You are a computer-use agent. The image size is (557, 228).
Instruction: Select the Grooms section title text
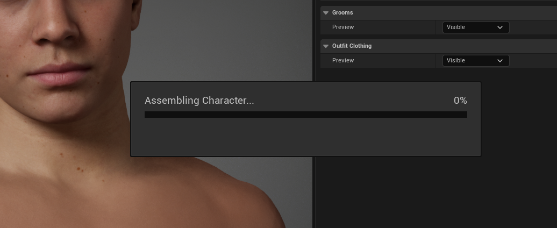click(x=342, y=12)
